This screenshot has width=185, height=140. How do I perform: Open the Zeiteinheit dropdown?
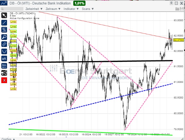coord(34,9)
